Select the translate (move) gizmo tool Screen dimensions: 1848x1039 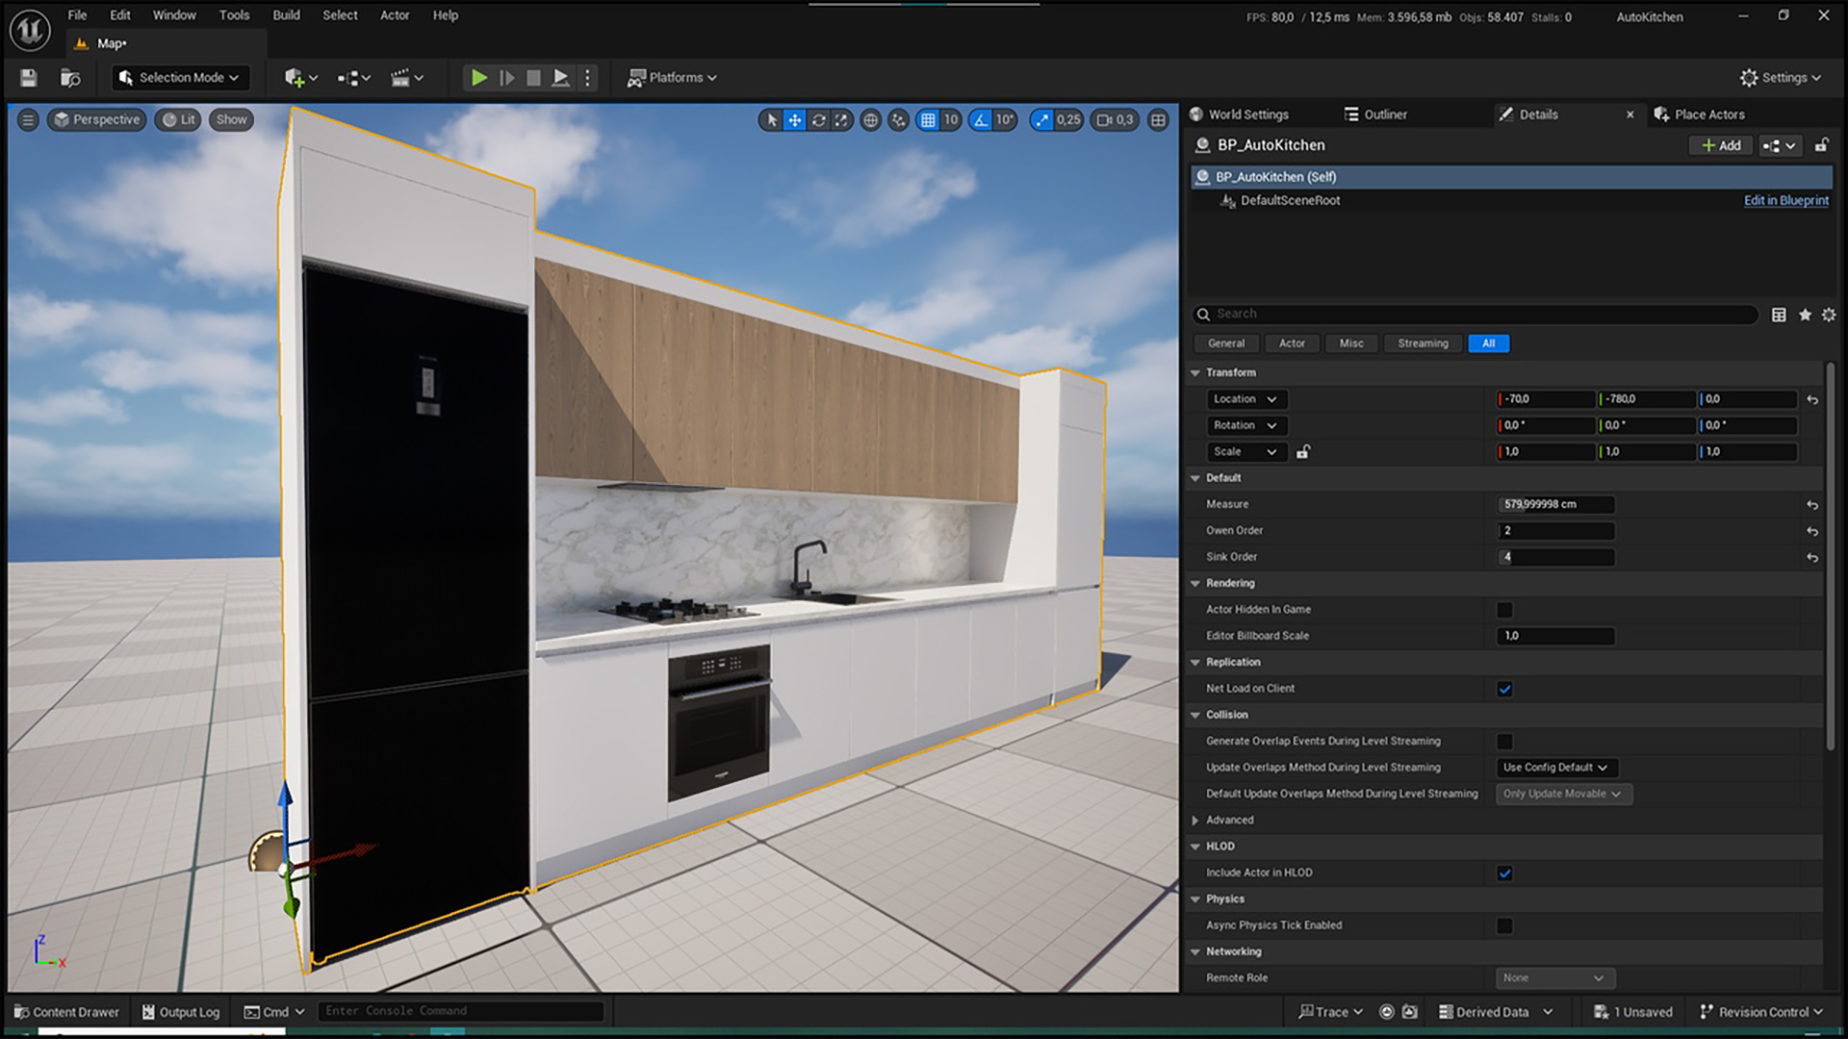(795, 120)
